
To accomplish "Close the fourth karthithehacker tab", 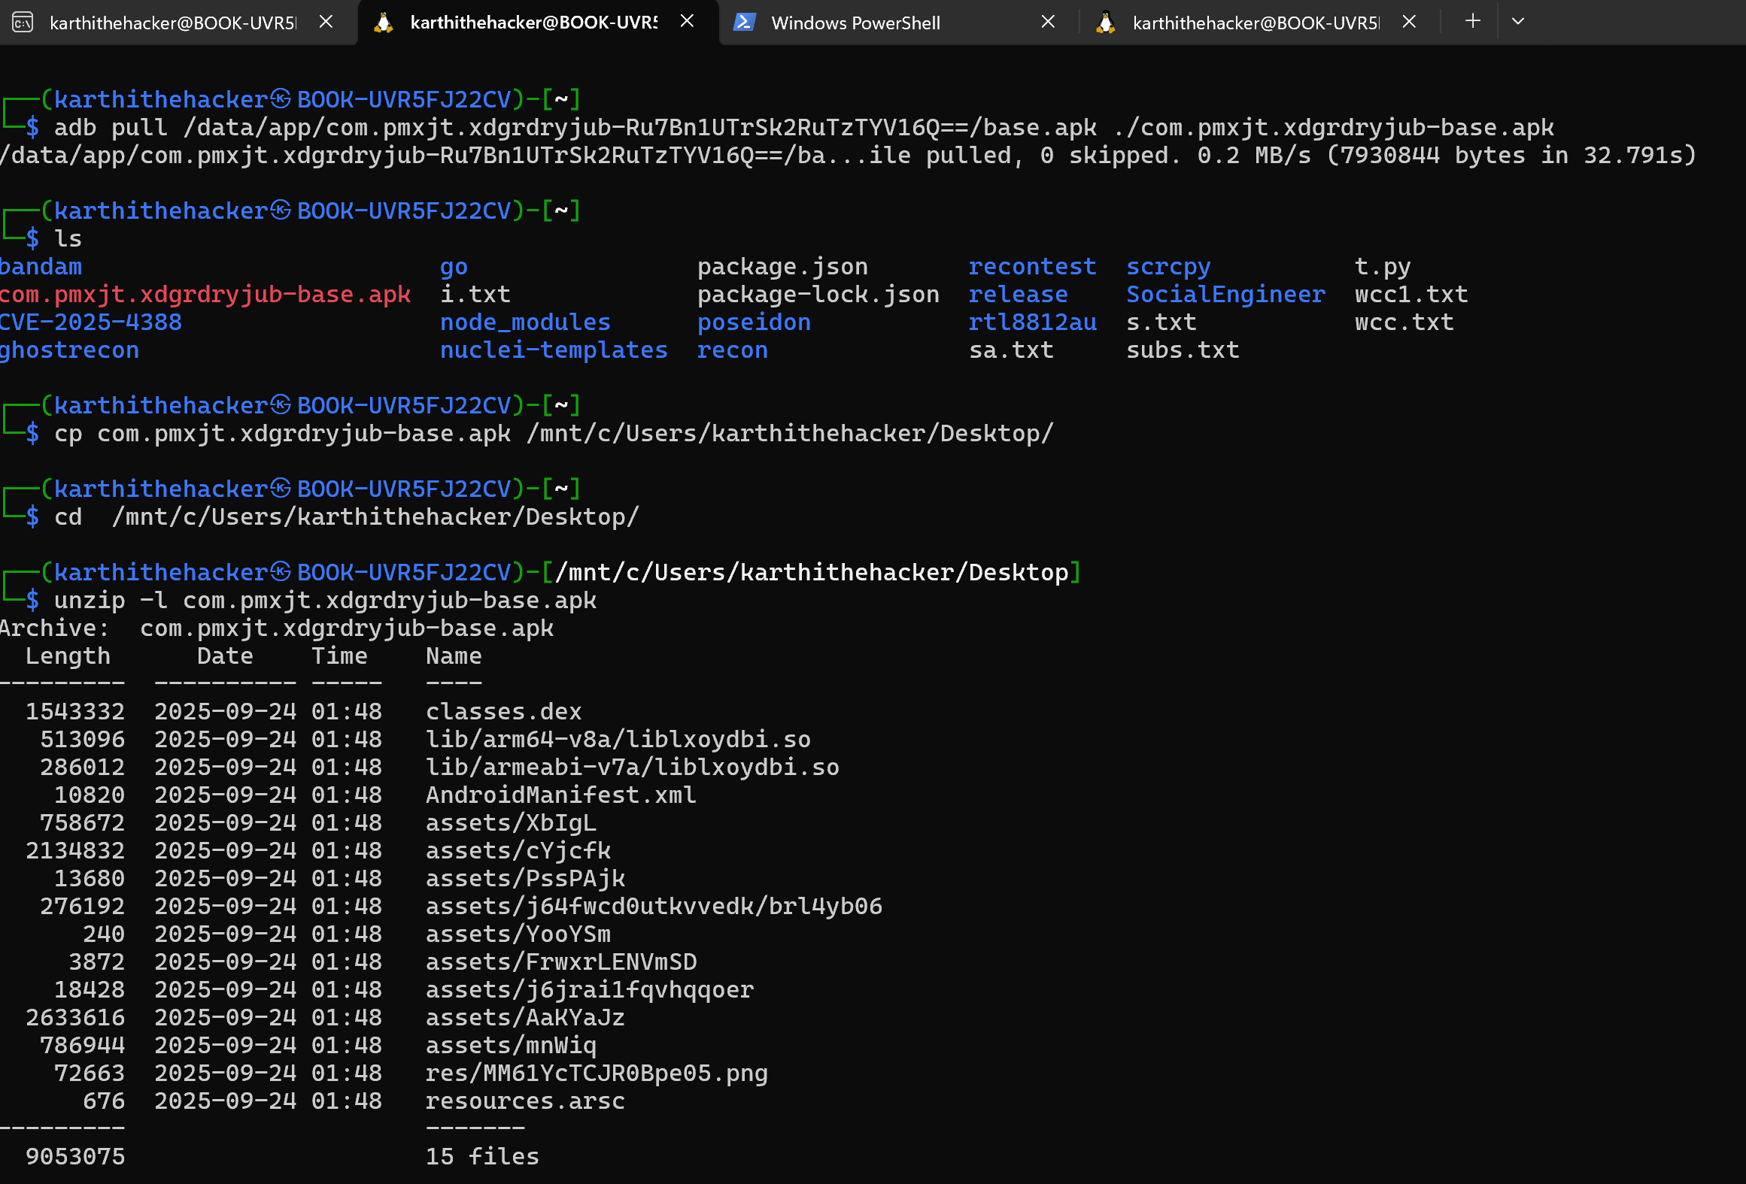I will point(1409,22).
